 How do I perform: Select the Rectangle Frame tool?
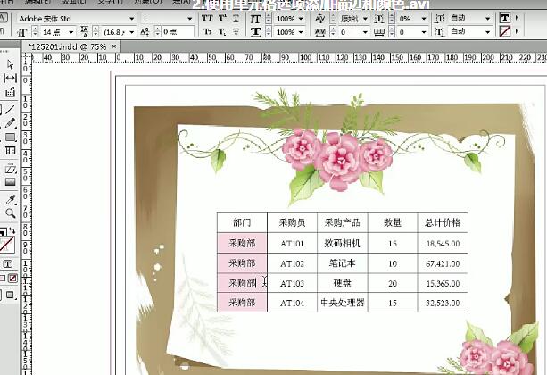[10, 137]
